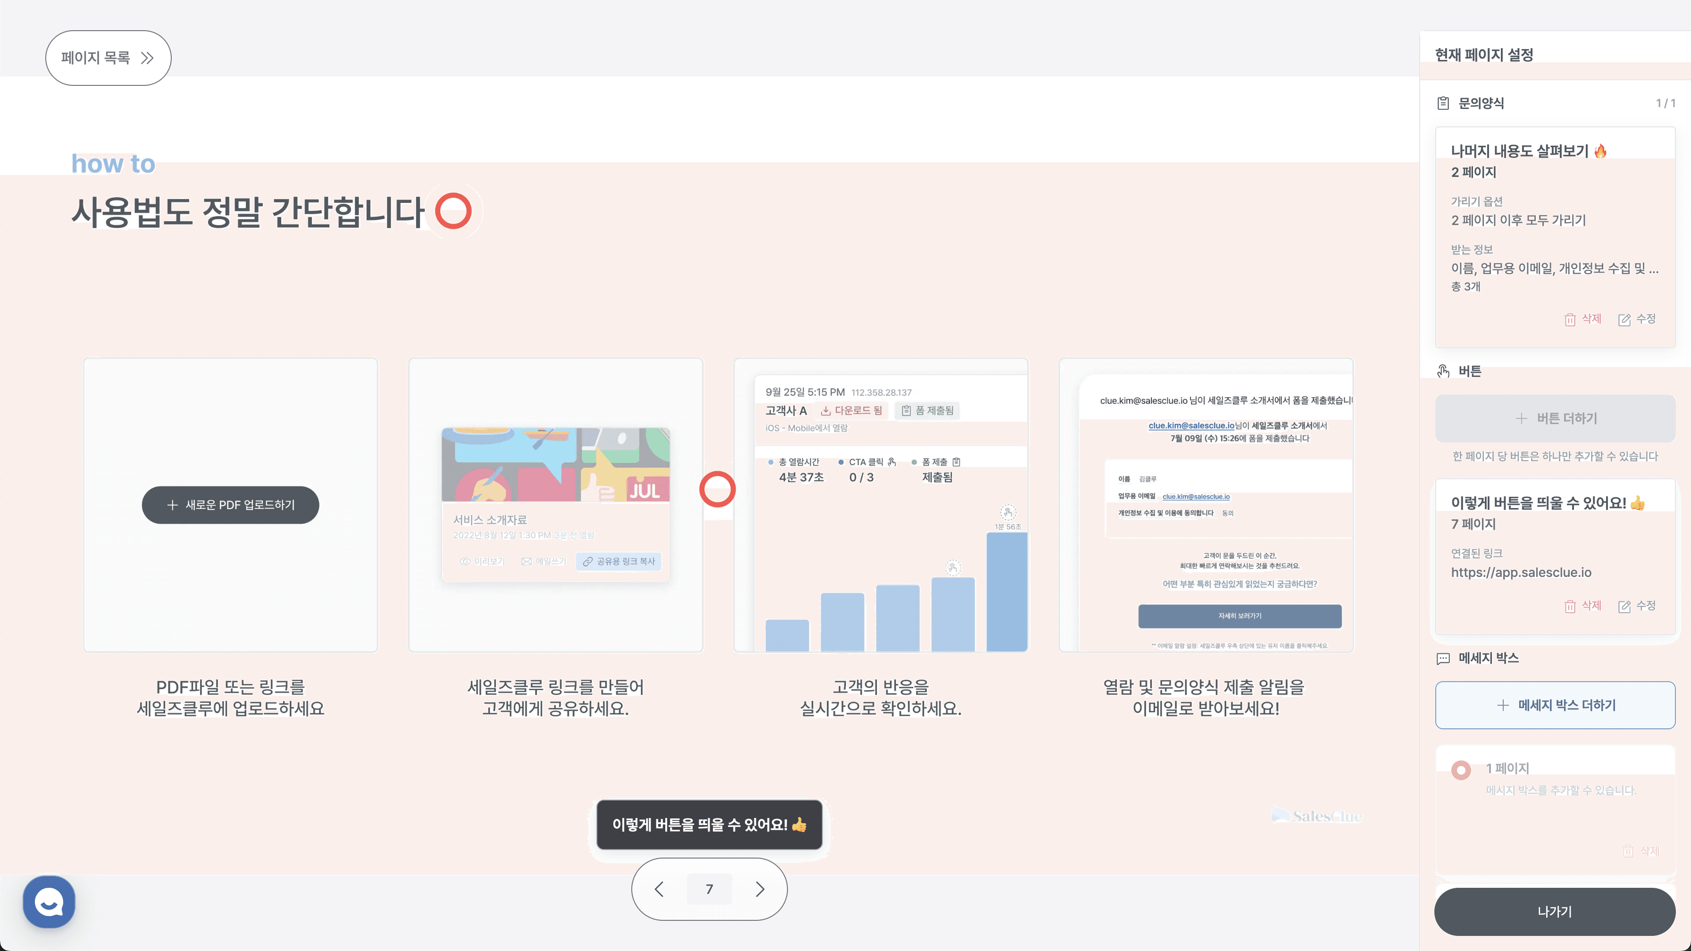This screenshot has width=1691, height=951.
Task: Click the tallest blue bar in chart
Action: coord(1006,592)
